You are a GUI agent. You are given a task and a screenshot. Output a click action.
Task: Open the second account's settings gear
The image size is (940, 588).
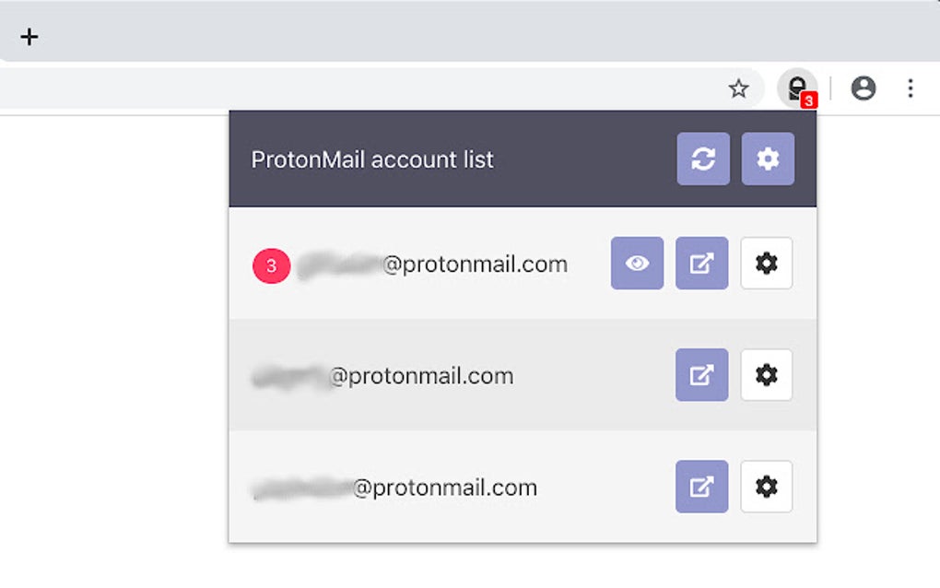[767, 375]
